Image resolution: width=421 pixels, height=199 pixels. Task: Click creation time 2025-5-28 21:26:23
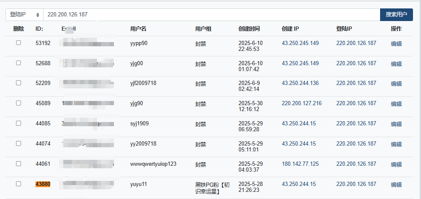[251, 187]
